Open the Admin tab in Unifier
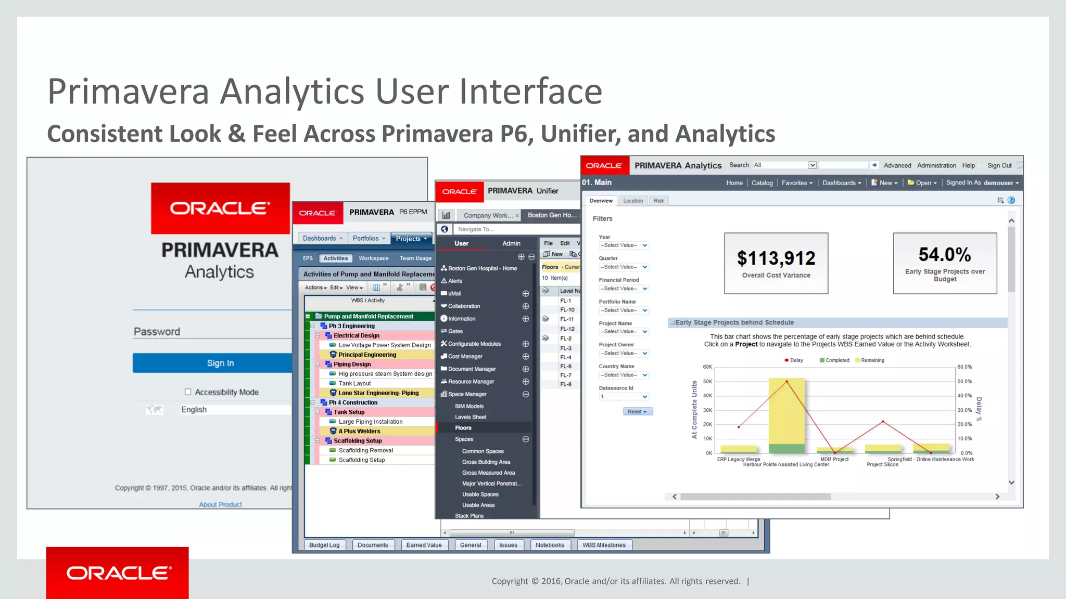The width and height of the screenshot is (1066, 599). tap(511, 243)
